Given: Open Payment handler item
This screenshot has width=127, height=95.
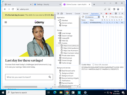Looking at the screenshot, I should (67, 83).
